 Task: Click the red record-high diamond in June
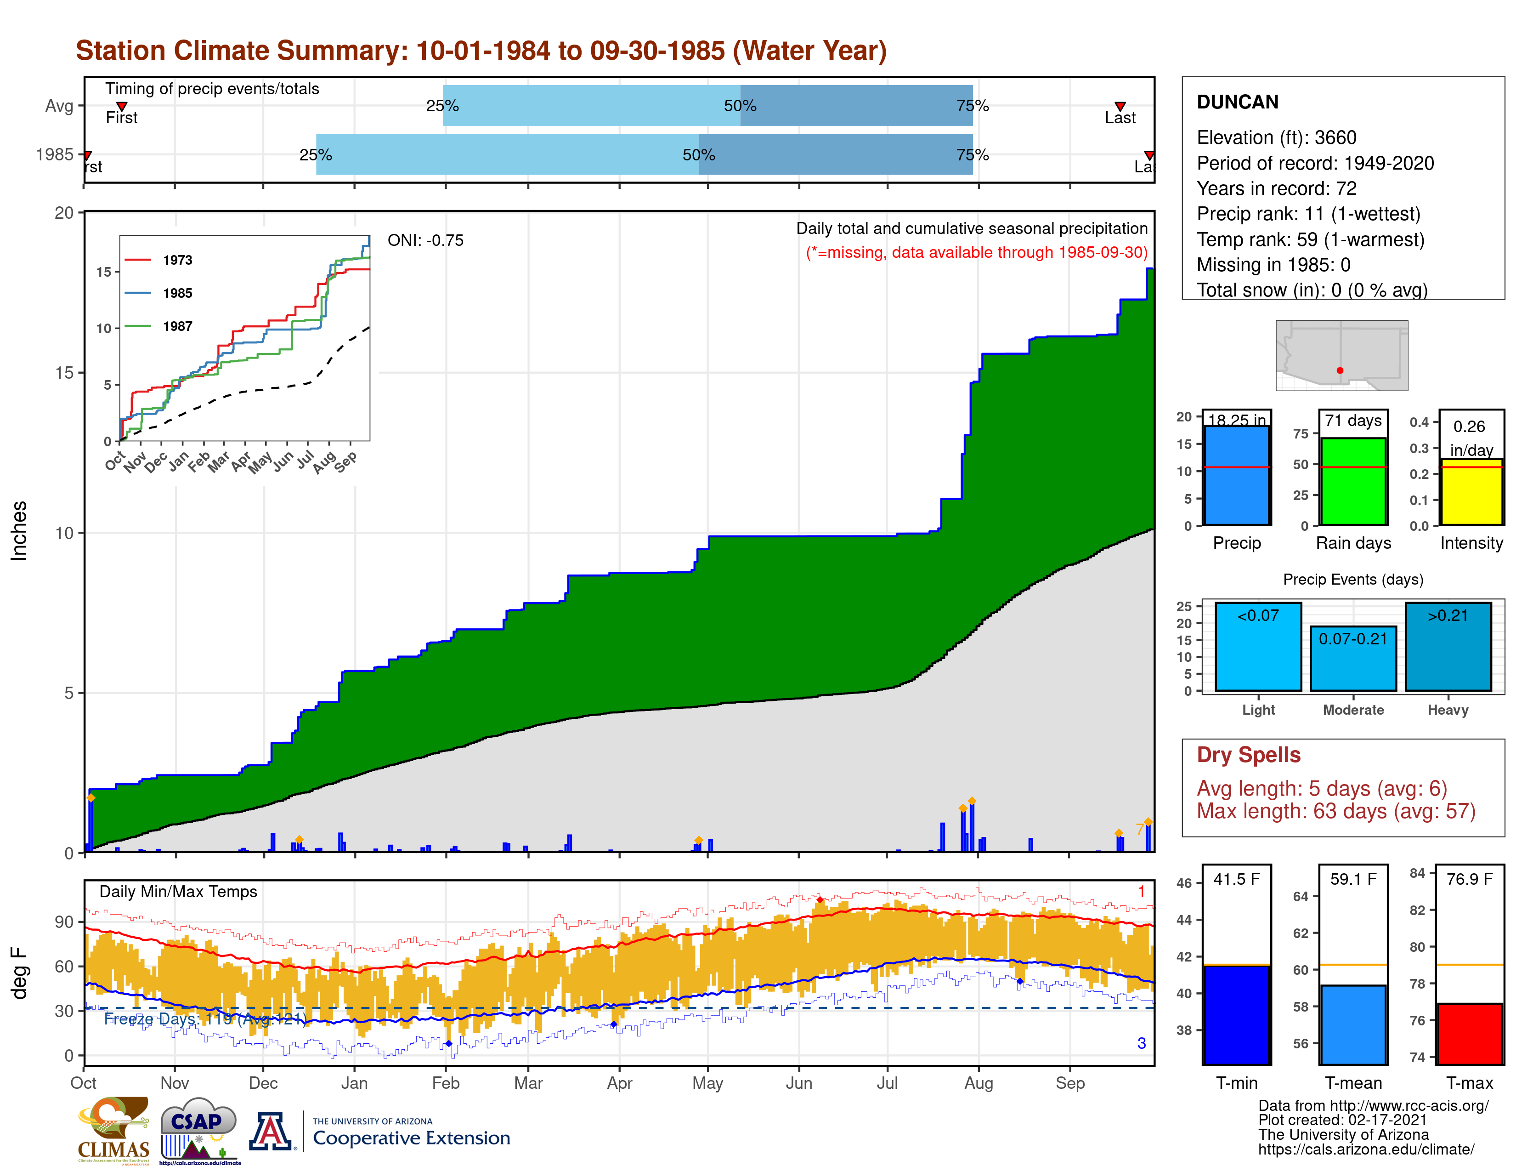pos(820,900)
